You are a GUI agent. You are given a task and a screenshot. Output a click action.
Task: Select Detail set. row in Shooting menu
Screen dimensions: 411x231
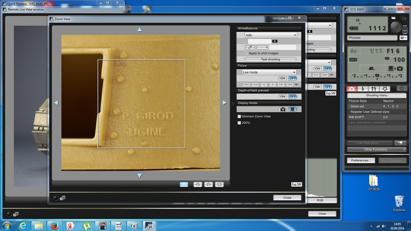coord(377,106)
